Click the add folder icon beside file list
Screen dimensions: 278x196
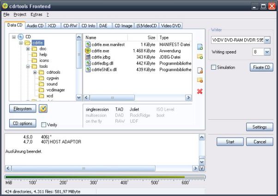tap(200, 56)
